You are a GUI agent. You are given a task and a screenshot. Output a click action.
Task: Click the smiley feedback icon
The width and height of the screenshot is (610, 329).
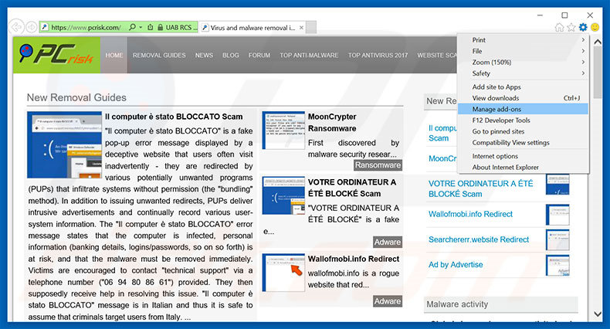point(595,27)
